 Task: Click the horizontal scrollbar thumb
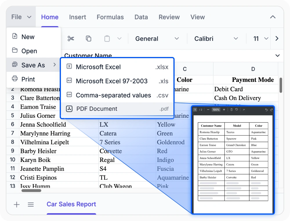[31, 190]
